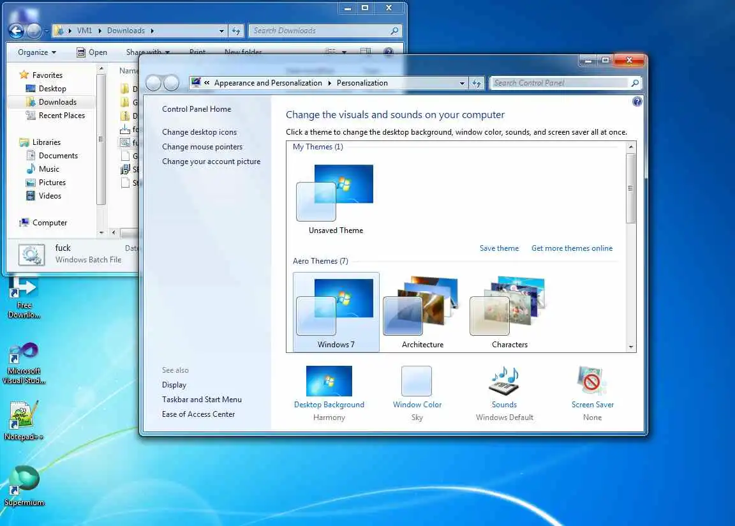Open Microsoft Visual Studio desktop shortcut
Viewport: 735px width, 526px height.
pyautogui.click(x=24, y=363)
